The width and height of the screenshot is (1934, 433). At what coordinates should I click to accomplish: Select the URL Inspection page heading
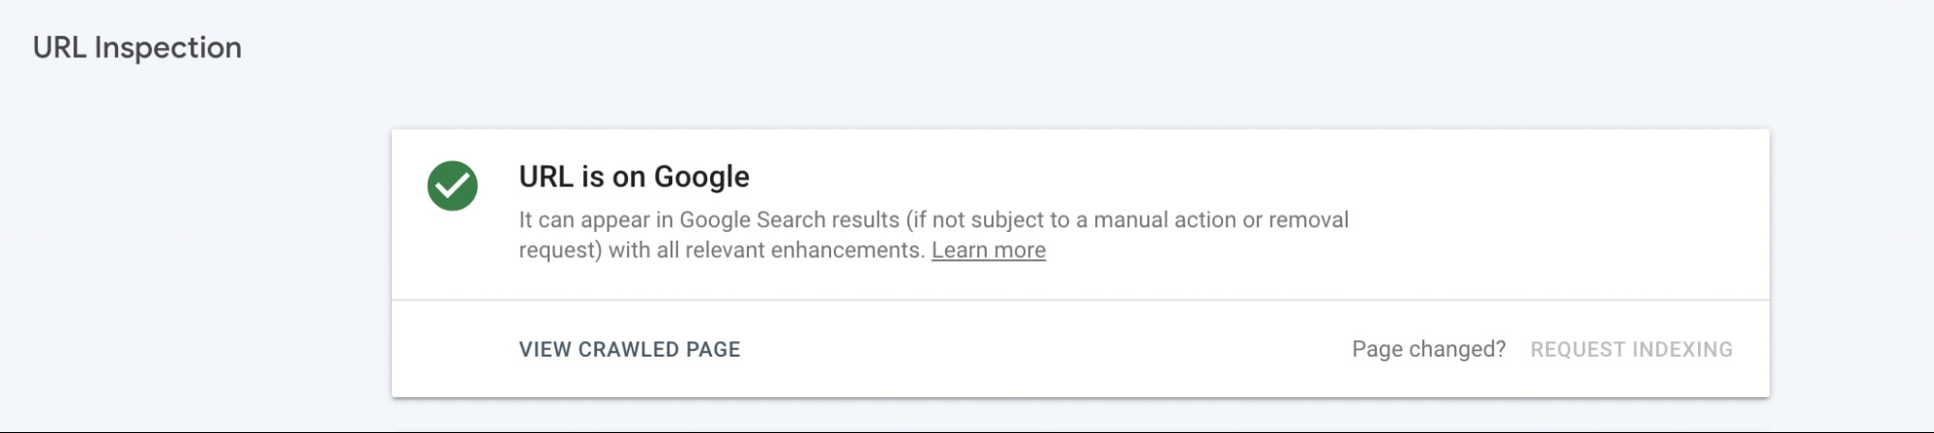pos(137,47)
